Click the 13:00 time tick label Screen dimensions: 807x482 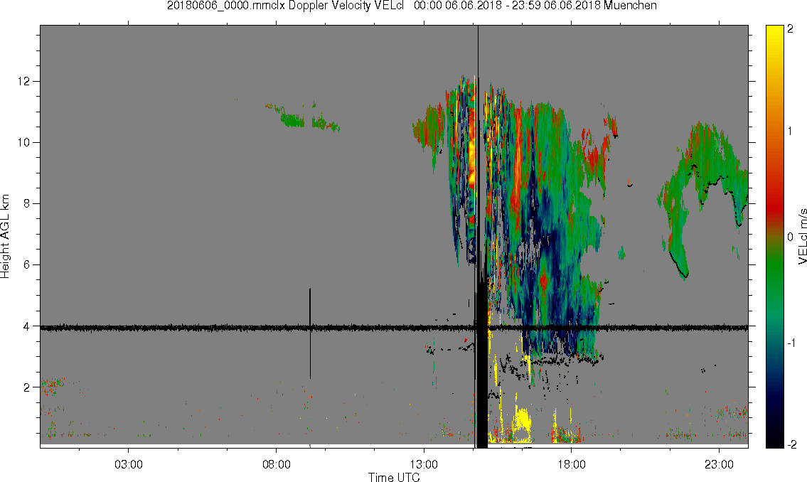tap(424, 465)
